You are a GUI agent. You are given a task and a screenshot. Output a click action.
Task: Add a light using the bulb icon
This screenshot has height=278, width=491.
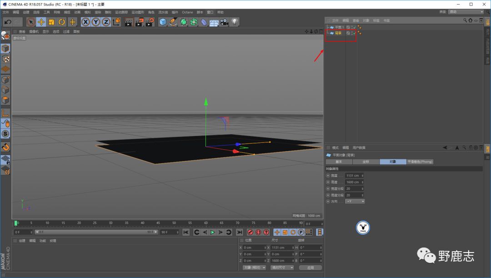(x=235, y=22)
